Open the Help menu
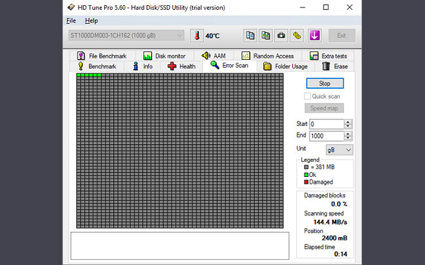The image size is (425, 265). 91,21
